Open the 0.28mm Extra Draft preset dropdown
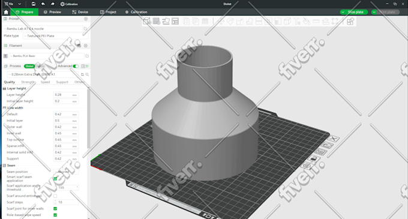The image size is (408, 219). tap(43, 74)
